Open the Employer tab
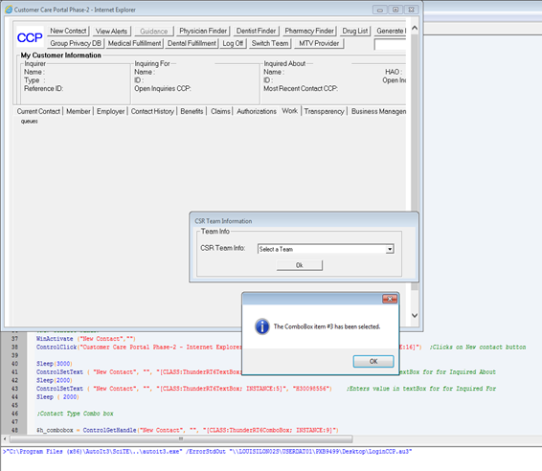The height and width of the screenshot is (471, 542). 111,111
